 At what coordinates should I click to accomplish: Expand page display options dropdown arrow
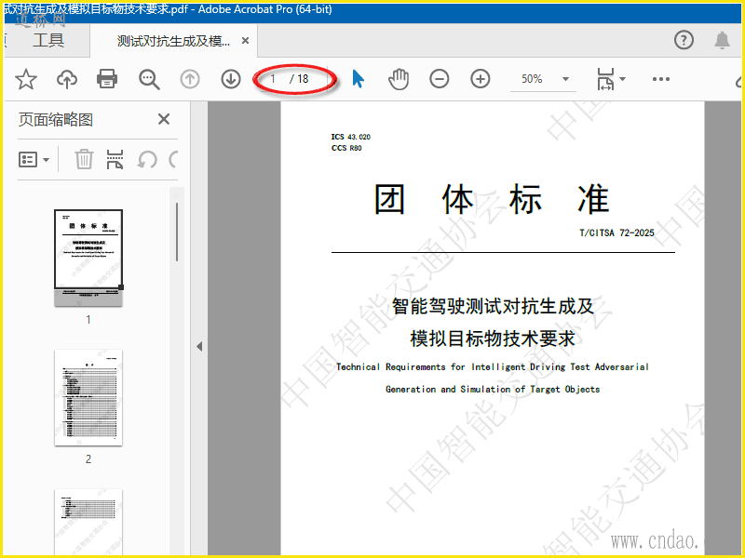tap(622, 79)
